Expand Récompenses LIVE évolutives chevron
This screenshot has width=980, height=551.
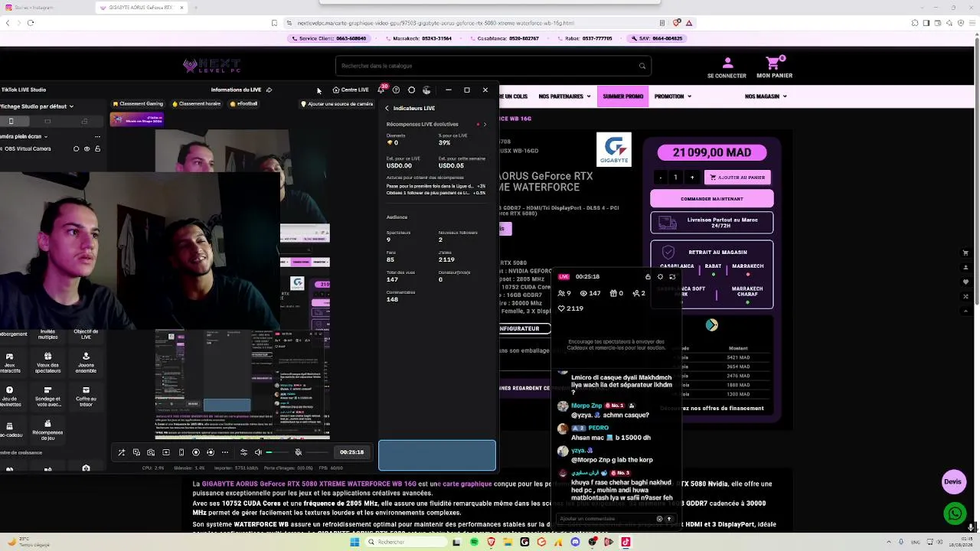coord(484,124)
